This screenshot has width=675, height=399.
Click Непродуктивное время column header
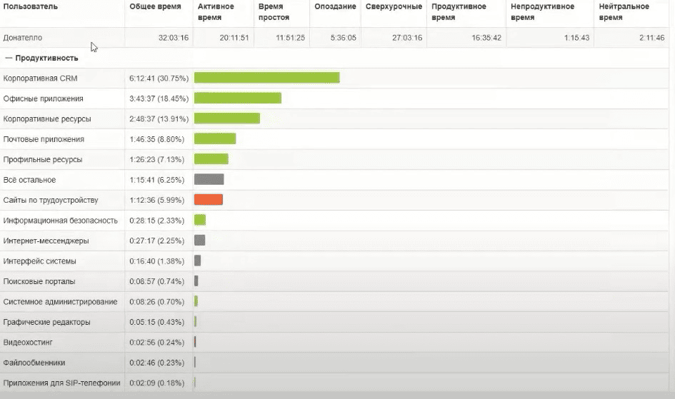tap(542, 11)
